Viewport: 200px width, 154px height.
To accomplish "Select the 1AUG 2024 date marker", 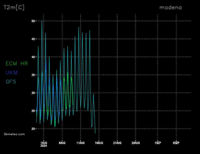I will click(x=44, y=144).
